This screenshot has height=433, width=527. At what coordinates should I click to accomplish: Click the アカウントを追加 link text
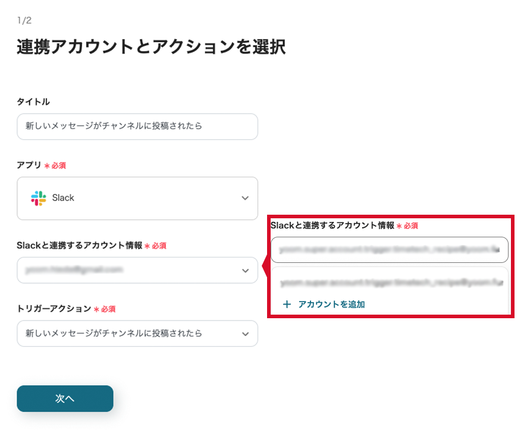click(331, 305)
